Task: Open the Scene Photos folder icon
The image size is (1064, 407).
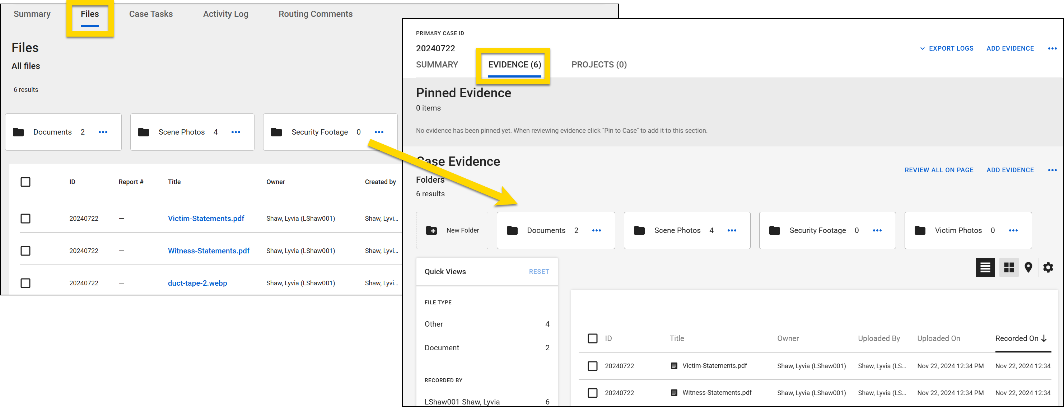Action: pos(639,230)
